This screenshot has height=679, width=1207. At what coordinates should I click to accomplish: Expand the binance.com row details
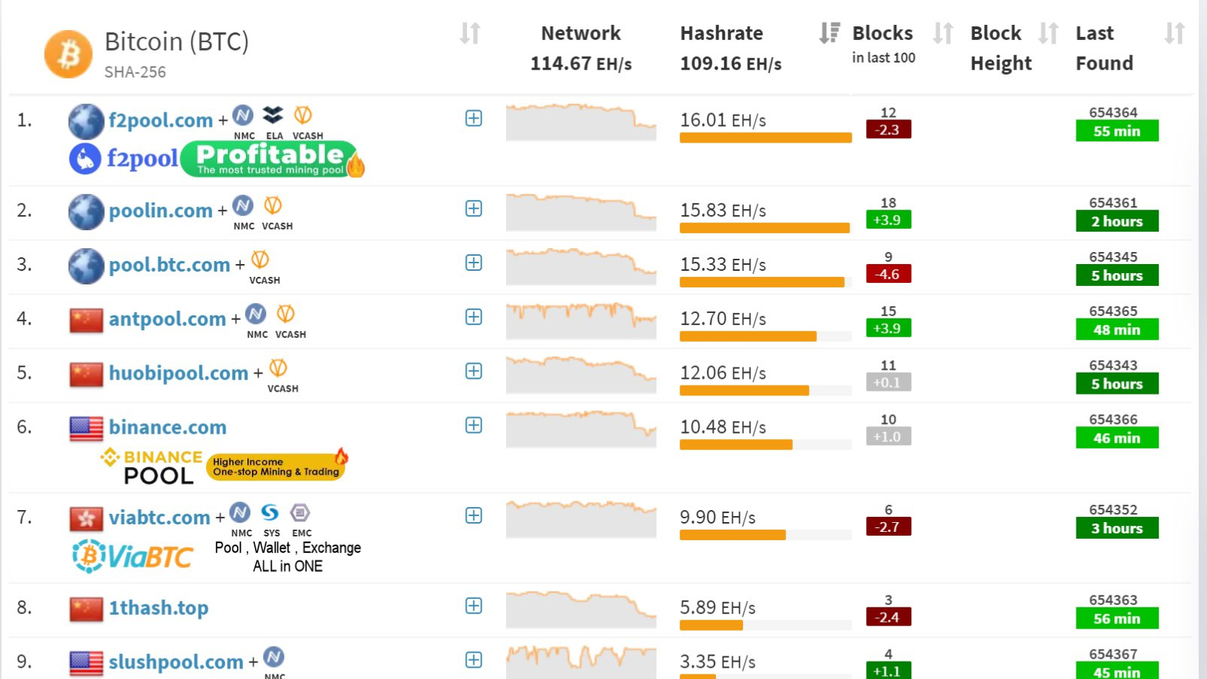[474, 426]
